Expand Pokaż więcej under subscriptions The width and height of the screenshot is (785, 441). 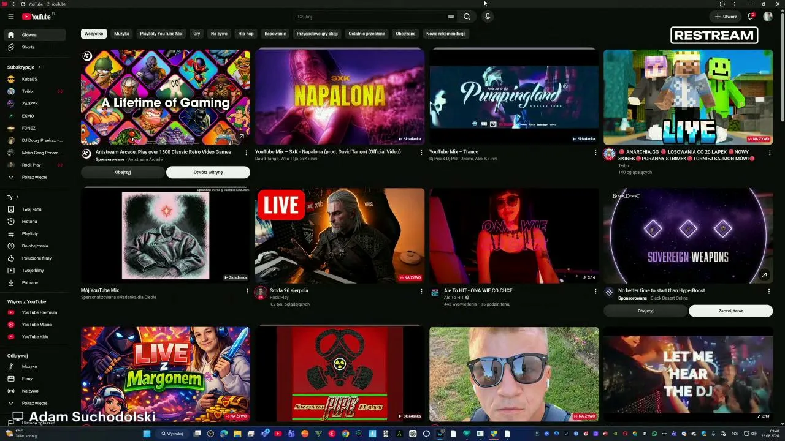pyautogui.click(x=36, y=177)
